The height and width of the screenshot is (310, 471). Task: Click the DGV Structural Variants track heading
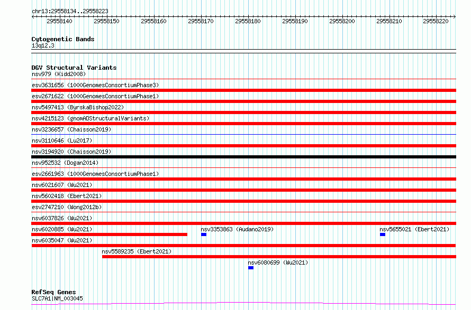tap(74, 68)
